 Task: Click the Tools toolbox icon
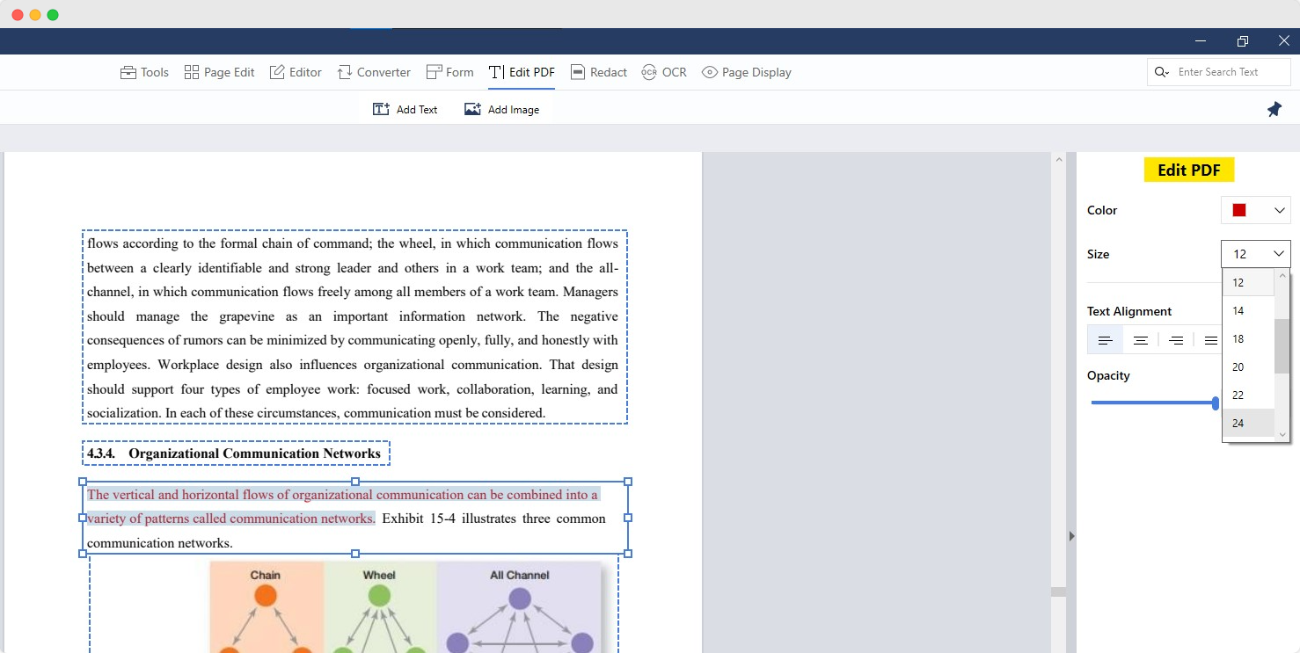[x=128, y=72]
